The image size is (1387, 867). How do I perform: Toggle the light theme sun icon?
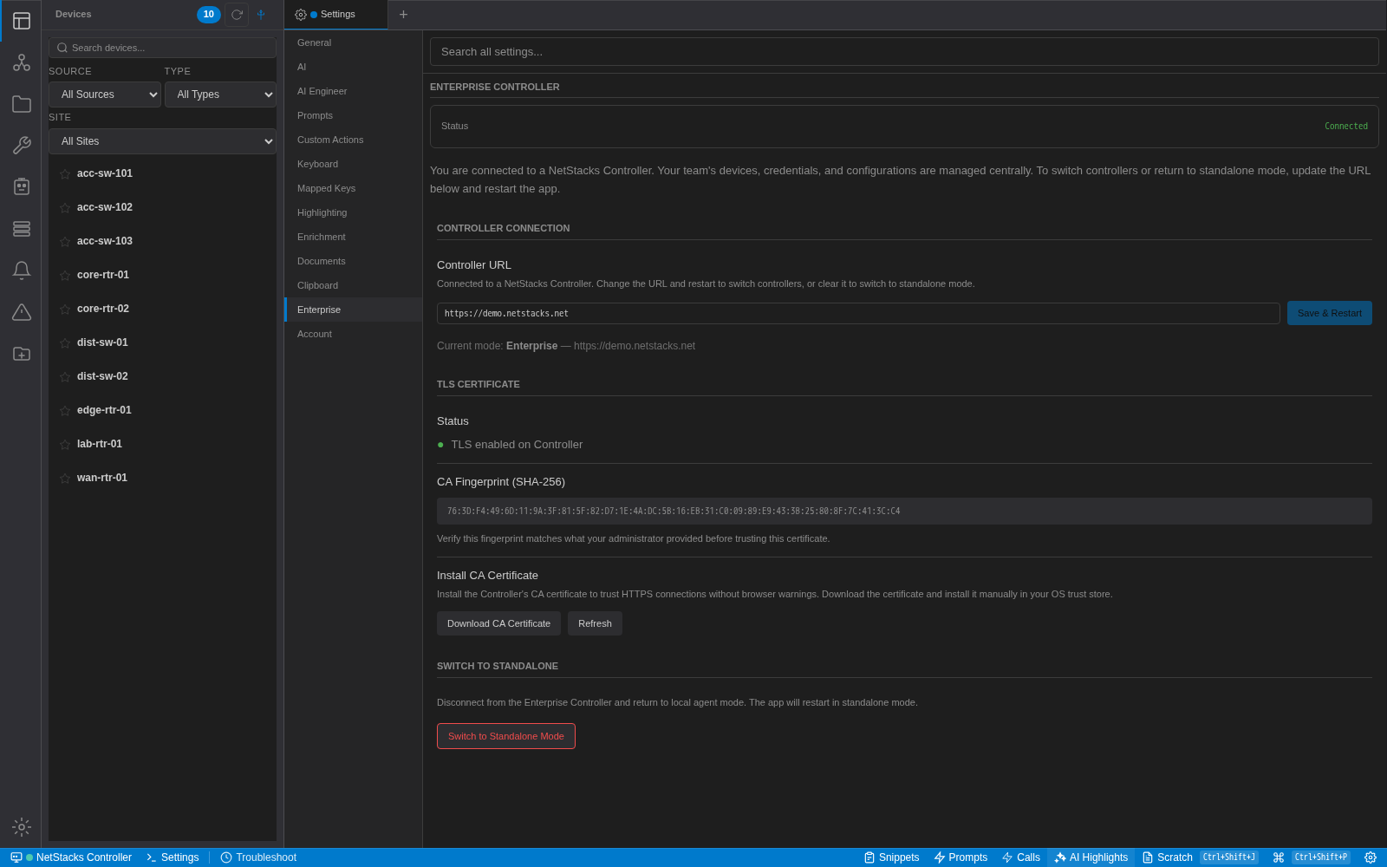(22, 827)
